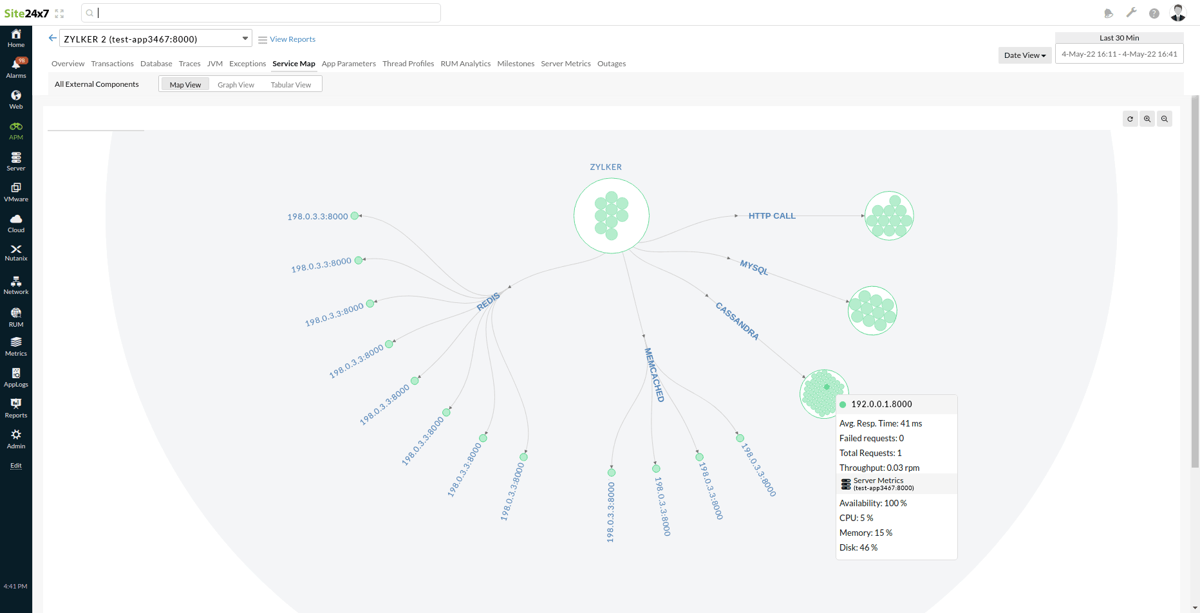This screenshot has width=1200, height=613.
Task: Switch to the Transactions tab
Action: (x=112, y=63)
